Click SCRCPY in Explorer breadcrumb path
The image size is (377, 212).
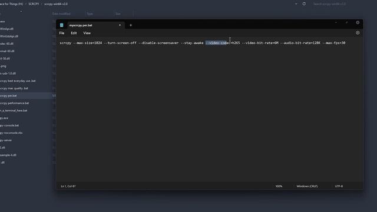[34, 4]
